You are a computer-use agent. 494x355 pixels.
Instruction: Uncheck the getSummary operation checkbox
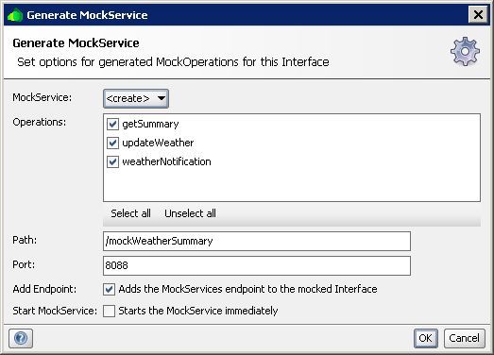(x=112, y=124)
